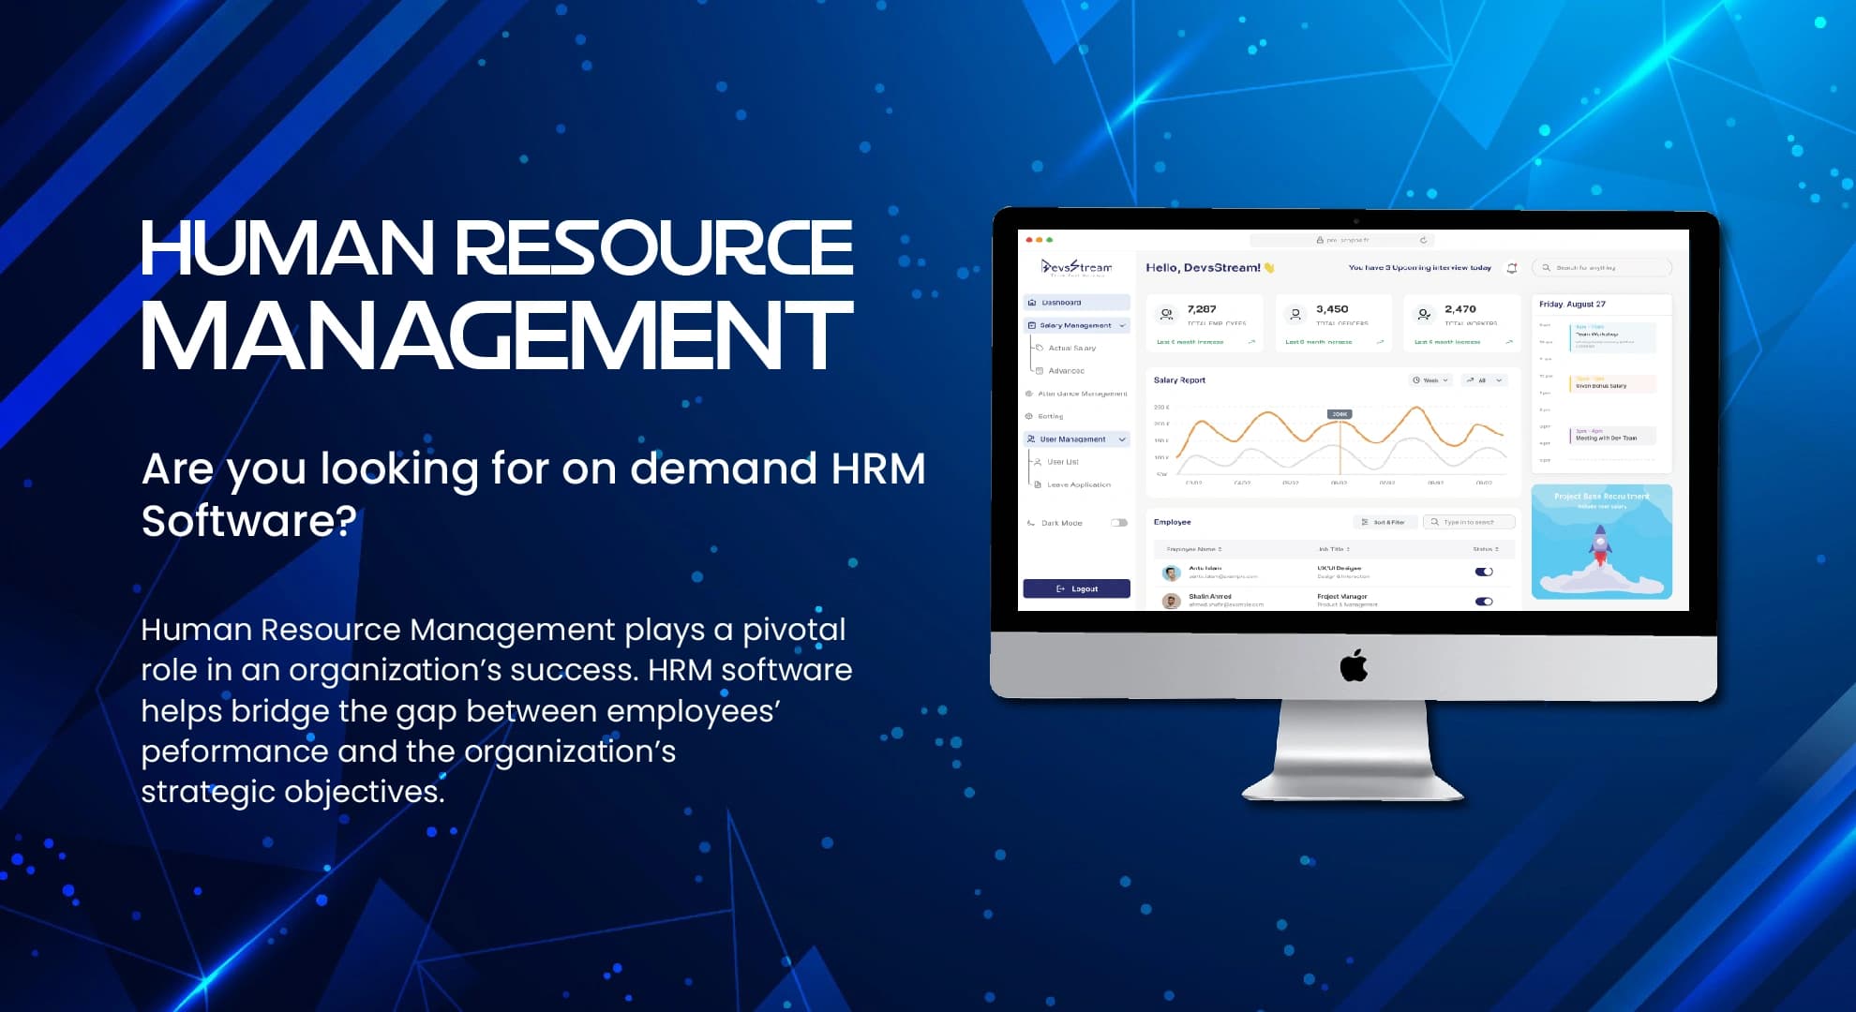This screenshot has height=1012, width=1856.
Task: Click the 'Search for anything' field
Action: 1601,268
